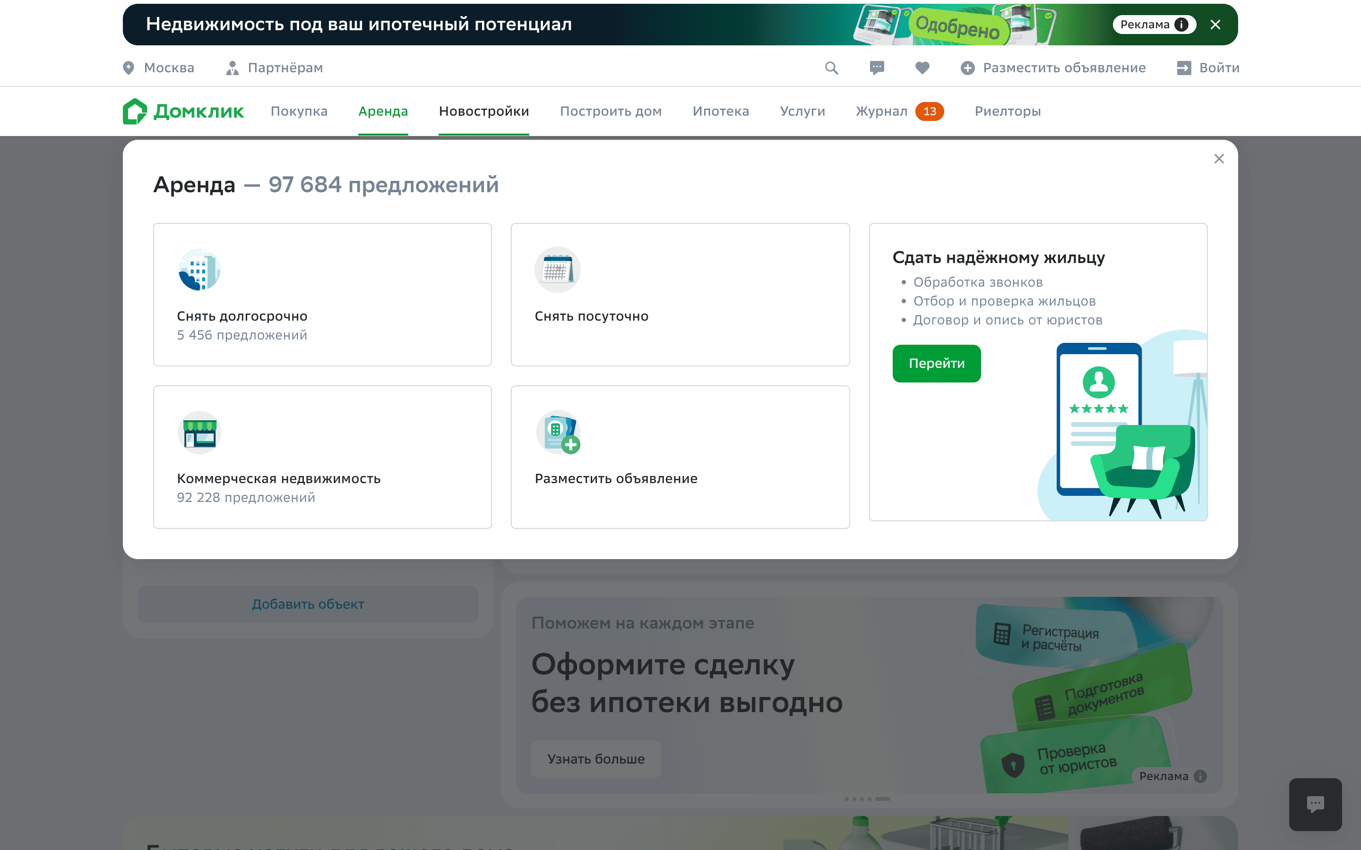This screenshot has width=1361, height=850.
Task: Open search via magnifier icon
Action: (831, 68)
